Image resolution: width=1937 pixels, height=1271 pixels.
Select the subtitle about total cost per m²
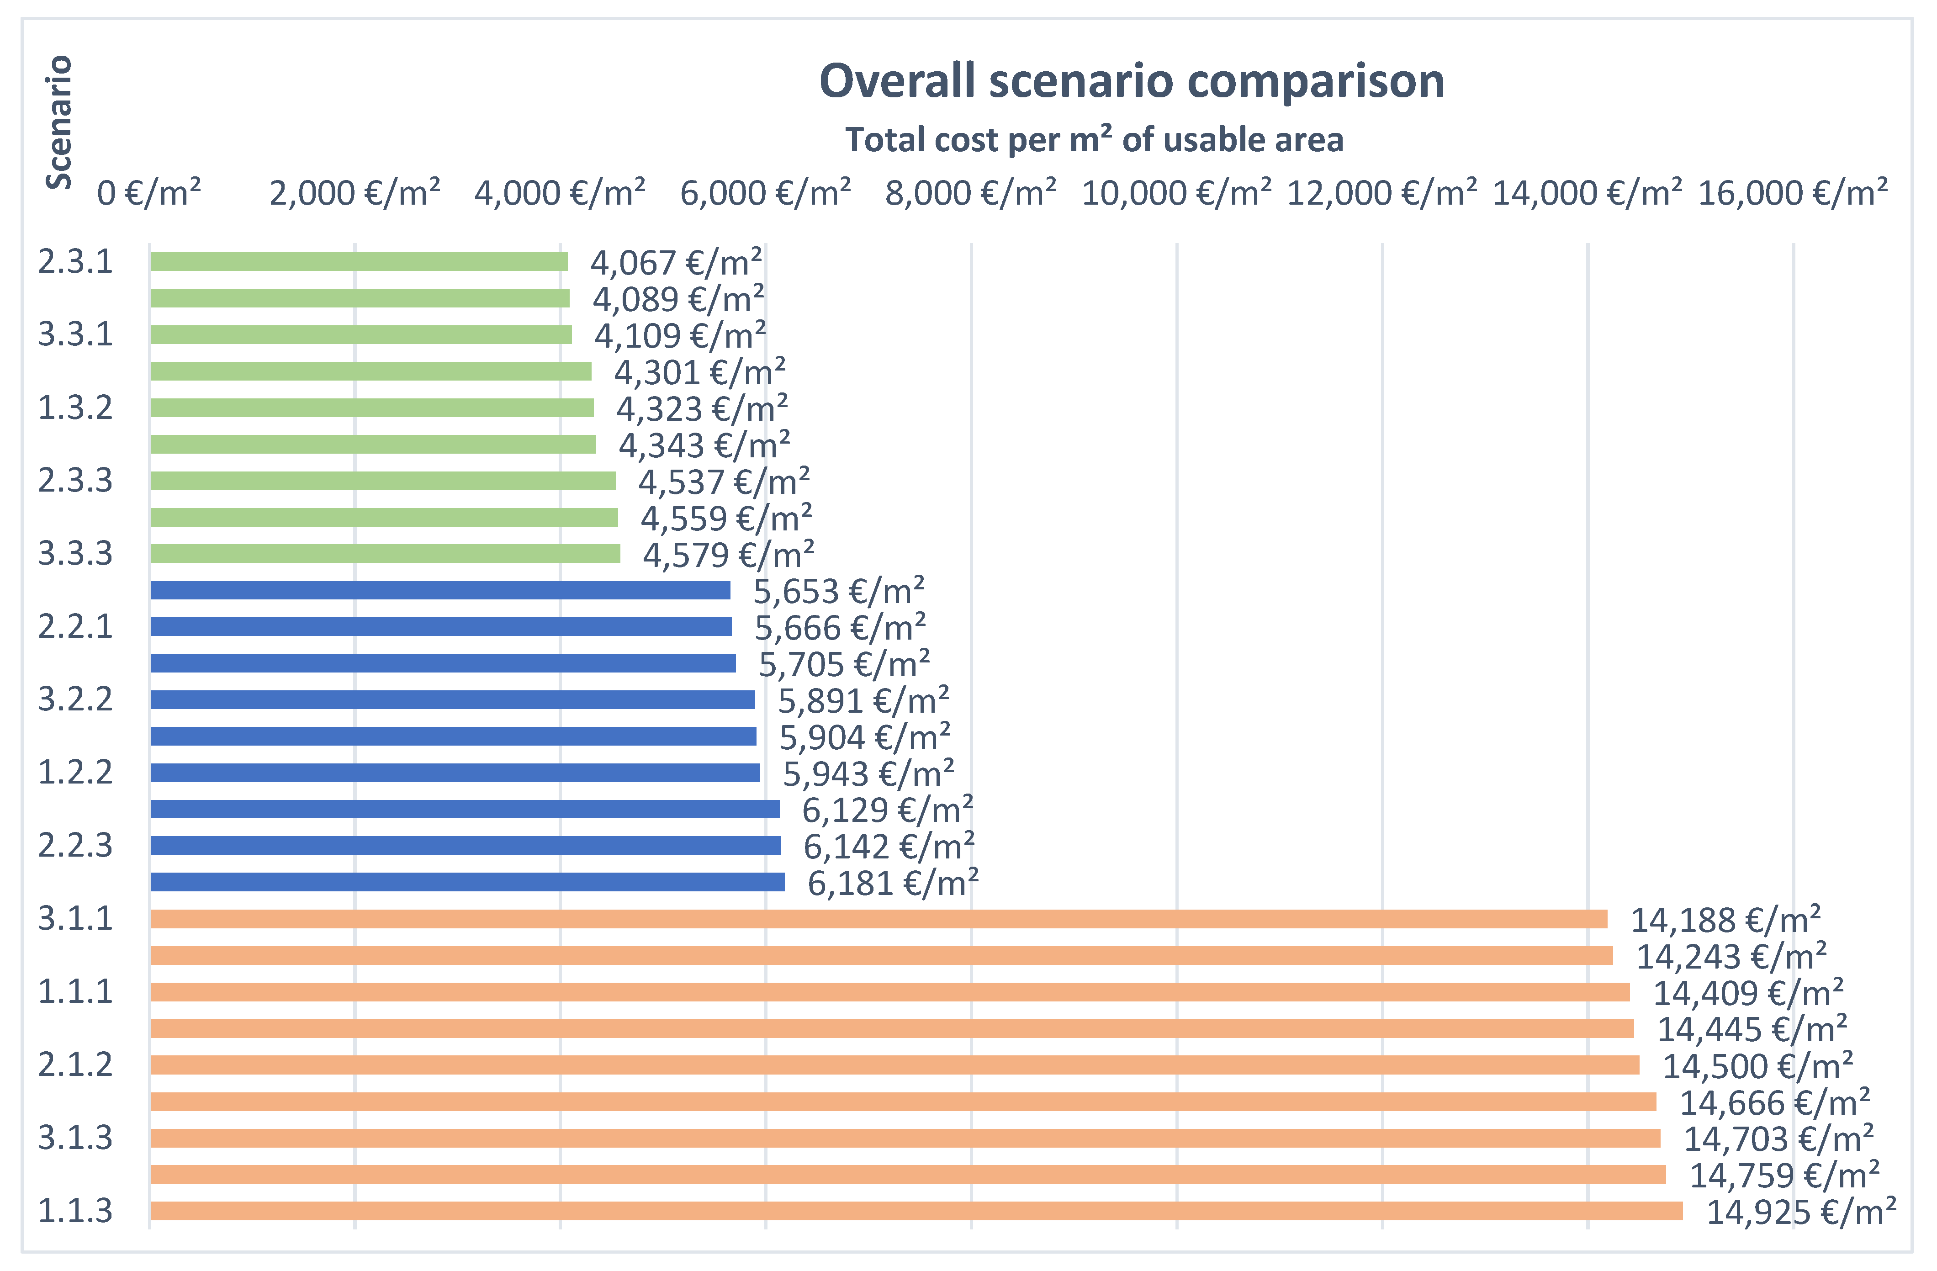point(1094,140)
